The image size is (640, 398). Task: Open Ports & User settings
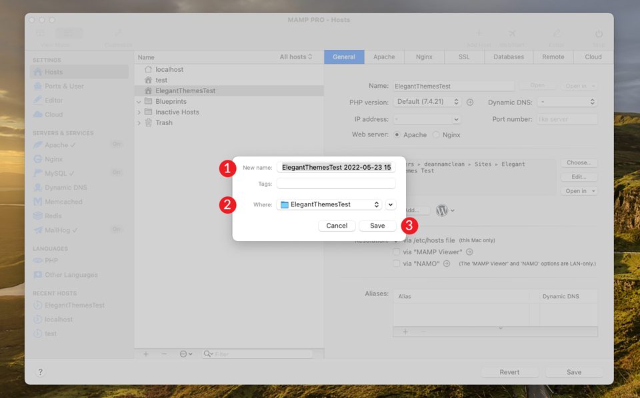[x=64, y=86]
